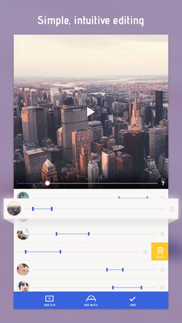Grab reorder handle on room interior clip
The width and height of the screenshot is (182, 323).
click(x=163, y=234)
